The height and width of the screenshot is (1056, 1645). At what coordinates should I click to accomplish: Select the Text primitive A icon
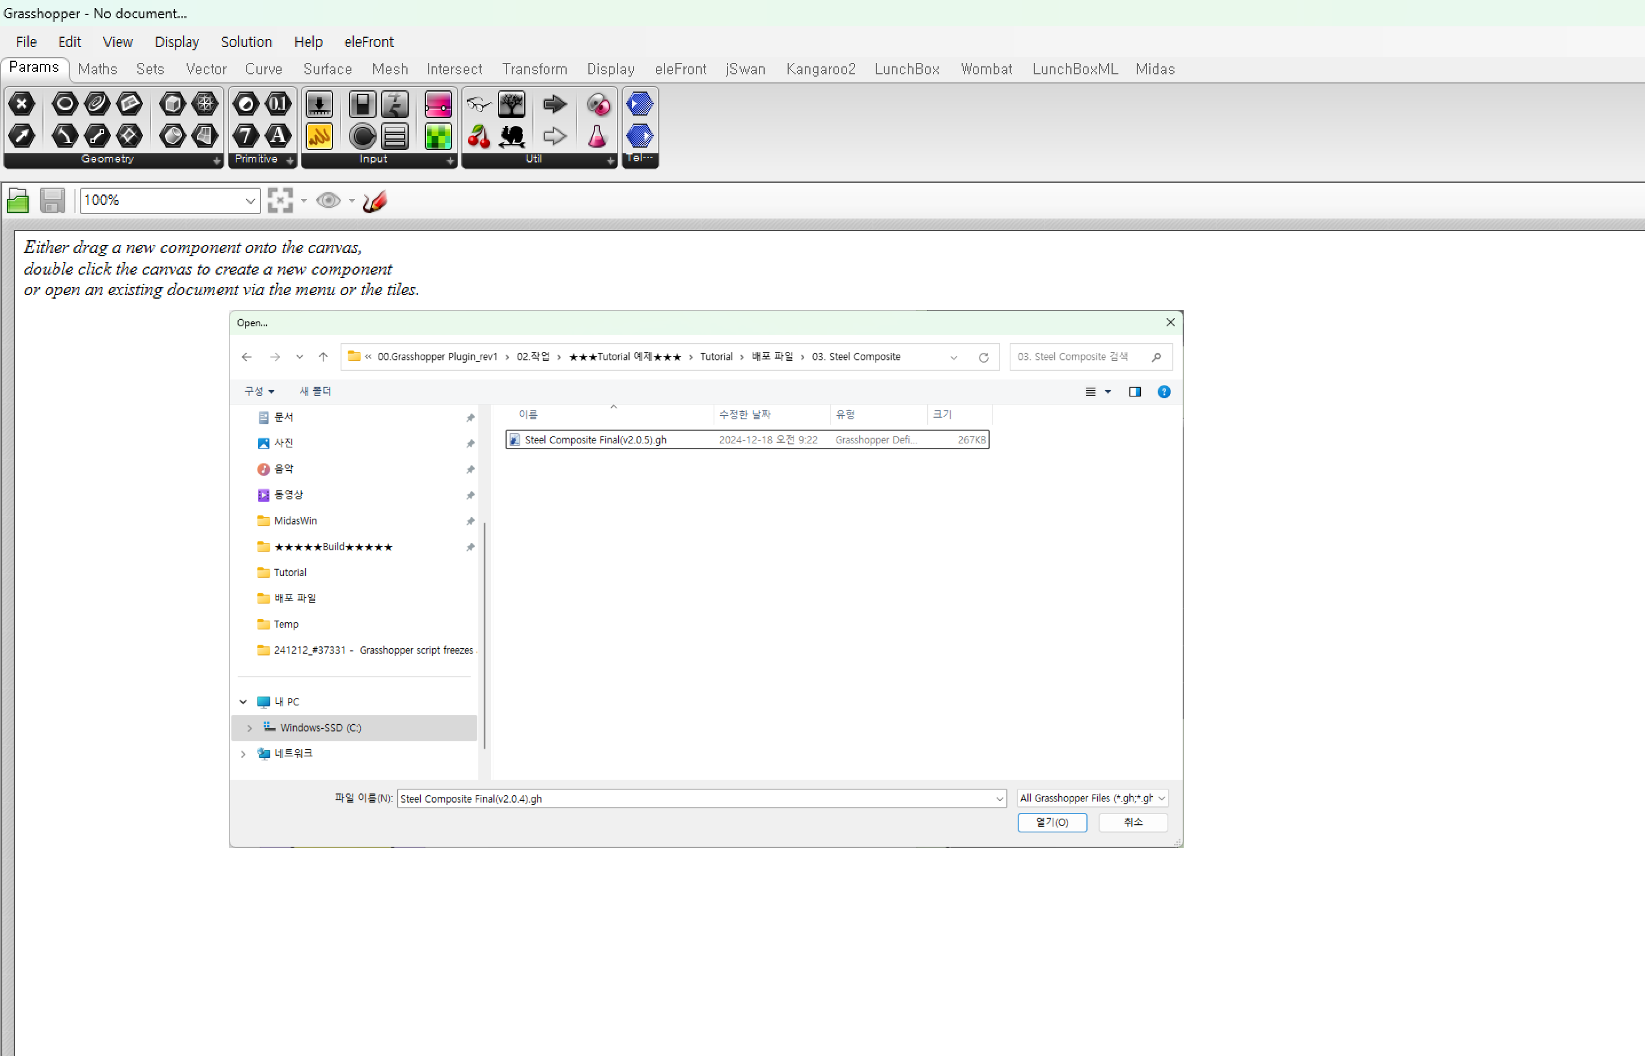(278, 136)
